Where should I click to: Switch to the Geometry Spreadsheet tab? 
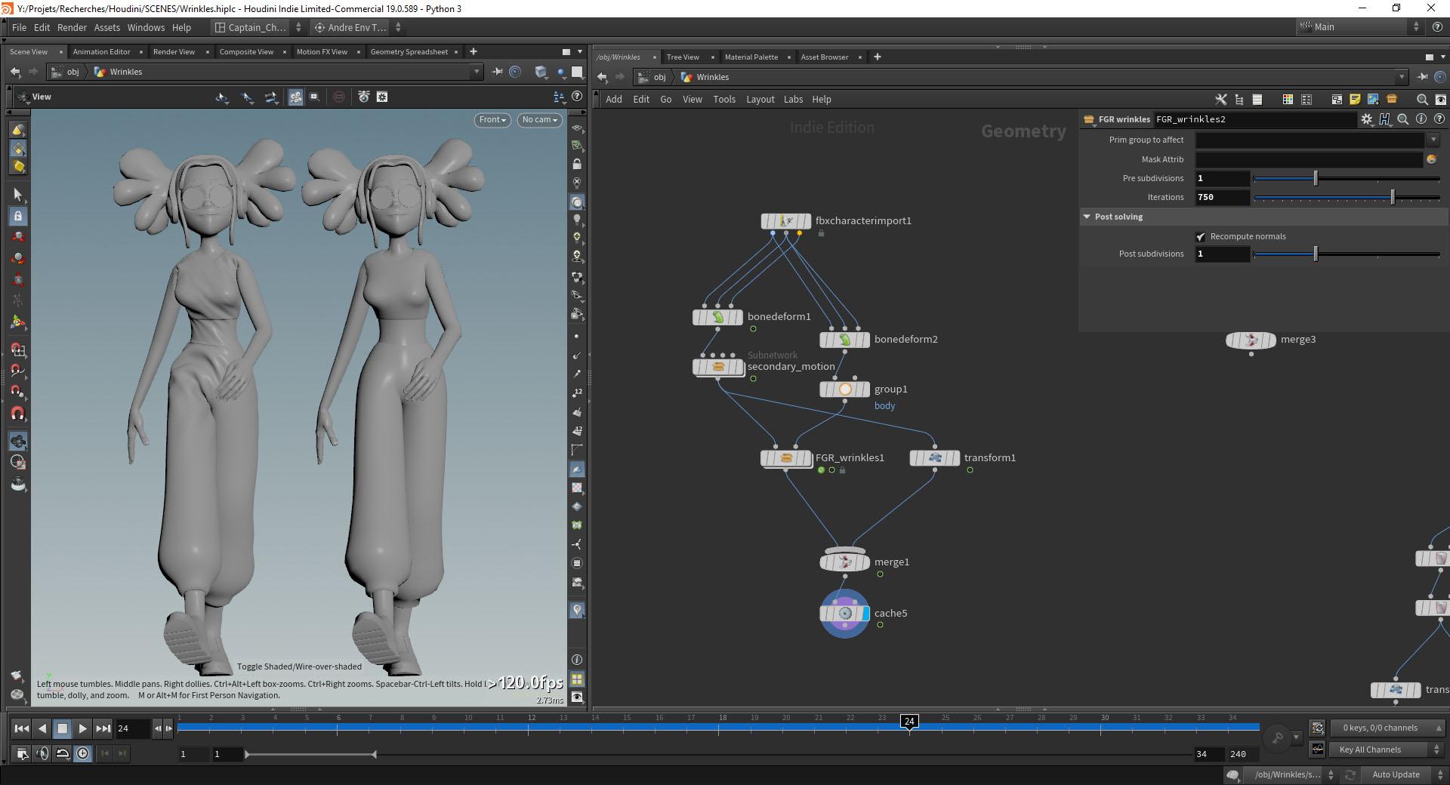click(x=409, y=52)
